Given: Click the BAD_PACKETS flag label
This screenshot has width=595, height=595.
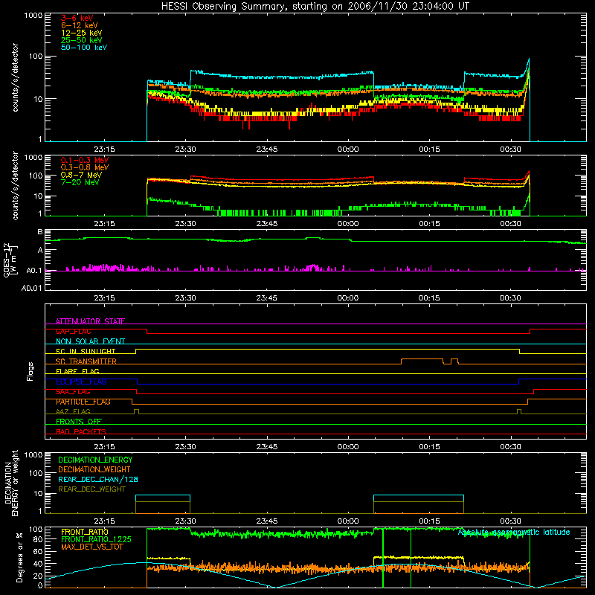Looking at the screenshot, I should coord(81,431).
